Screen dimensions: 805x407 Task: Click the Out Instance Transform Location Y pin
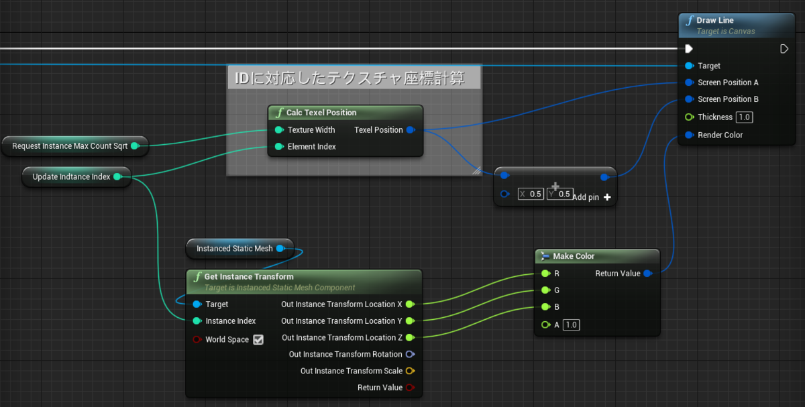point(410,321)
